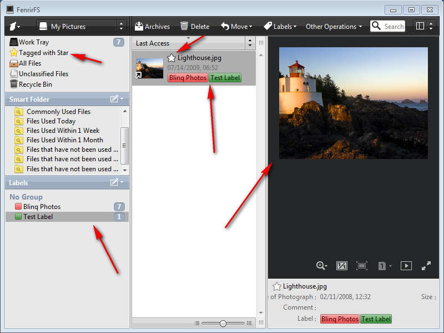Click the small list view icon left of slider
Screen dimensions: 444x333
197,324
